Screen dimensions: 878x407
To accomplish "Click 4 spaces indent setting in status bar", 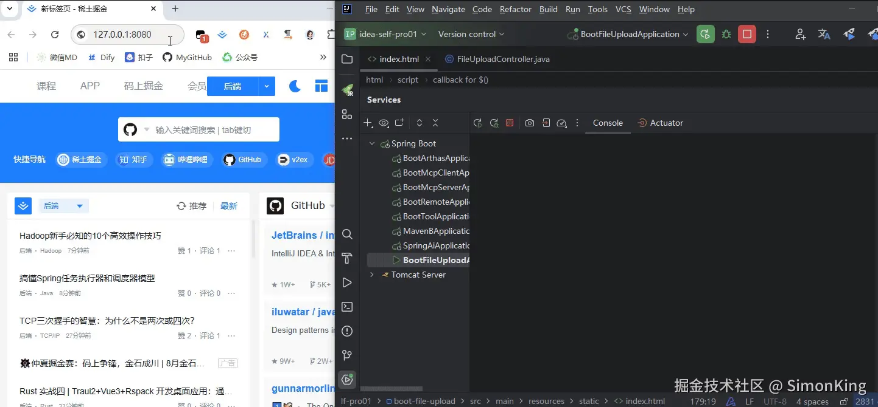I will click(x=812, y=402).
